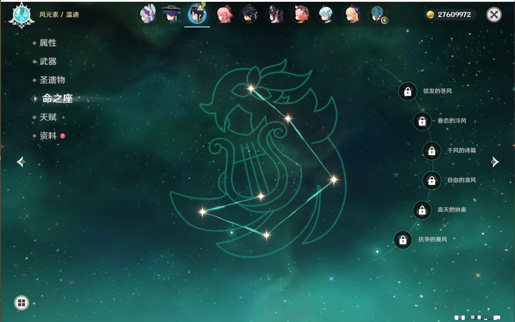
Task: Click the 风元素 / 温迪 title text
Action: (x=59, y=15)
